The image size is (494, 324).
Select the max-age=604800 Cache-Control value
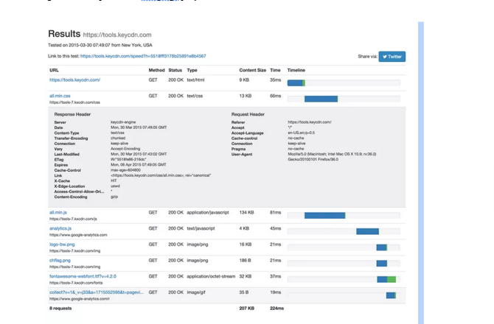[x=125, y=170]
